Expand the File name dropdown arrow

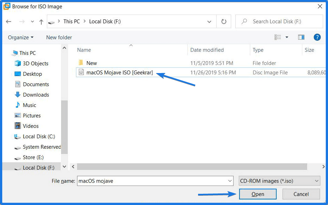[230, 181]
